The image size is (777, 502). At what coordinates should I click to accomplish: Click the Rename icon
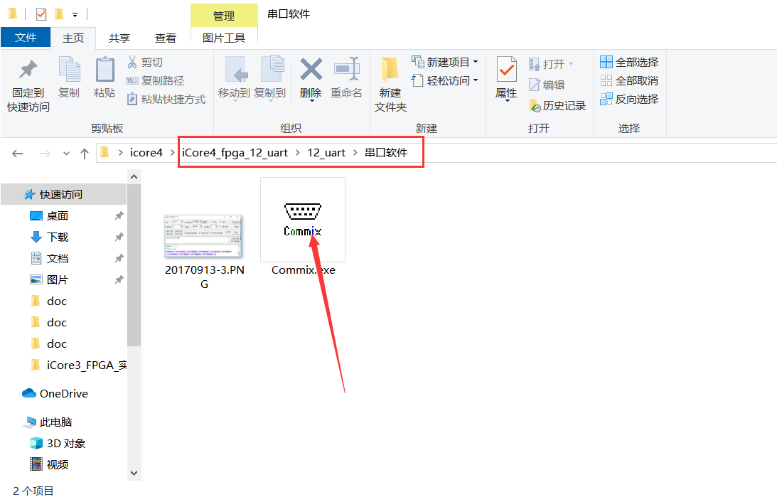point(347,70)
